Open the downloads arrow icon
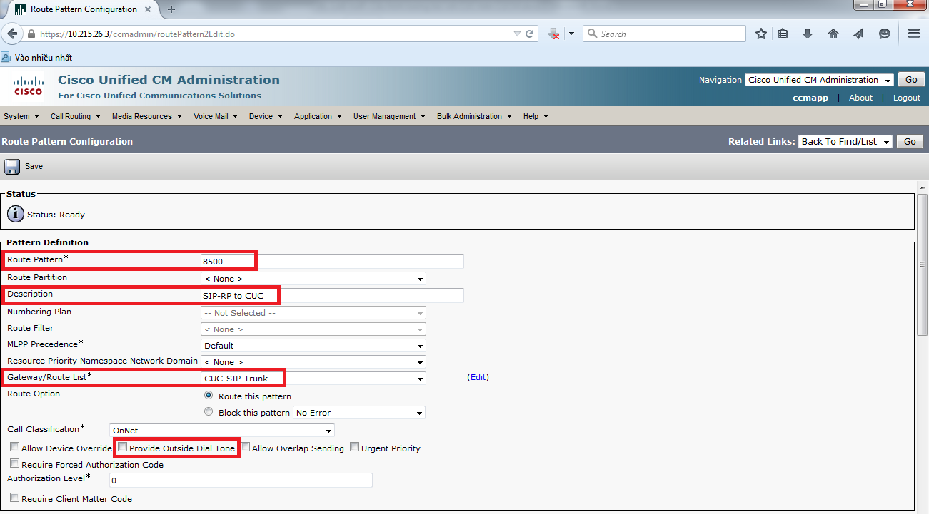This screenshot has width=929, height=514. click(x=808, y=34)
